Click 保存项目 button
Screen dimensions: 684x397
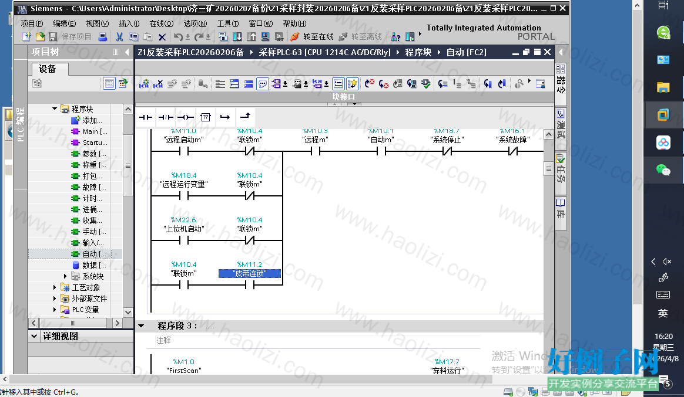[71, 36]
